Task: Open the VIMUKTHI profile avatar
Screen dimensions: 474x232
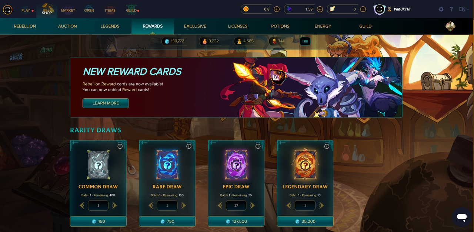Action: (379, 10)
